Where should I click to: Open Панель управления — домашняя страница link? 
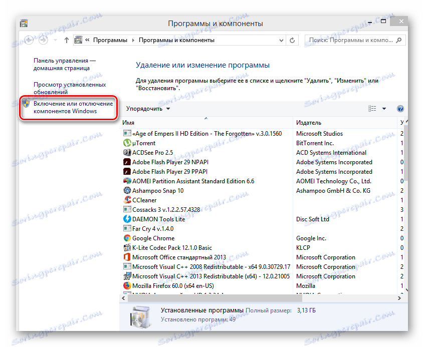click(x=64, y=64)
